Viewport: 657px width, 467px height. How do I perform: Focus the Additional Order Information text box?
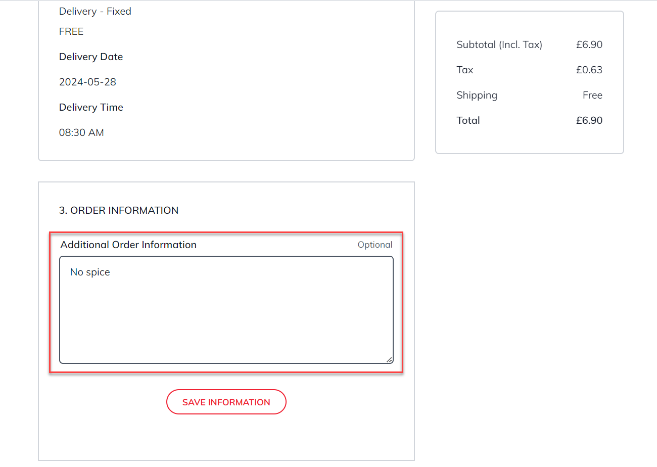(226, 318)
